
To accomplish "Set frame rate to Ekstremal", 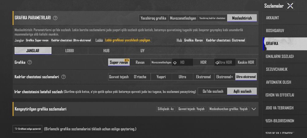I will coord(204,77).
